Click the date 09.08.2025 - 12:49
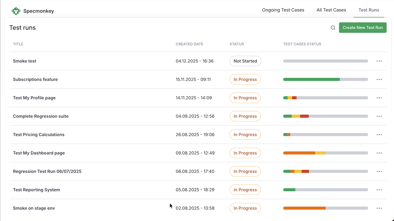The width and height of the screenshot is (394, 221). point(195,153)
